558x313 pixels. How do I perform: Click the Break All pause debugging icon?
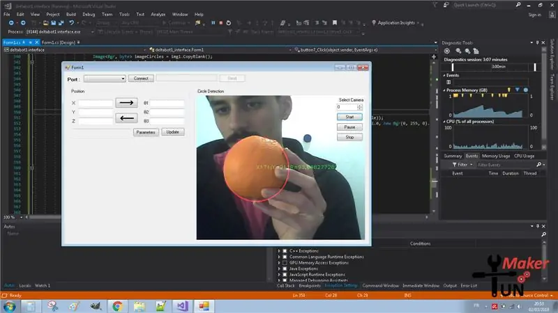(x=213, y=23)
